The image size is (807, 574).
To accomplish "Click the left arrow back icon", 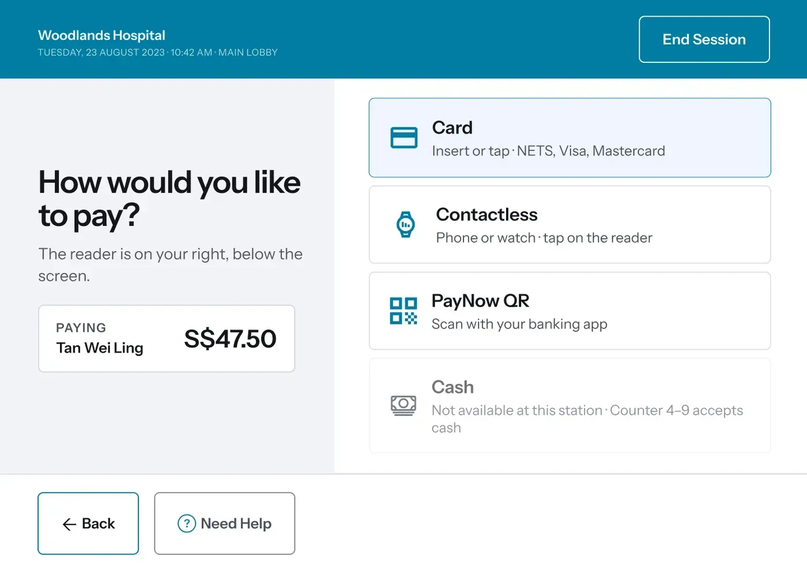I will [x=69, y=524].
